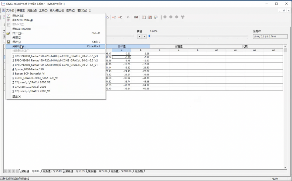Select 关闭(C) menu entry
This screenshot has width=292, height=181.
coord(56,37)
